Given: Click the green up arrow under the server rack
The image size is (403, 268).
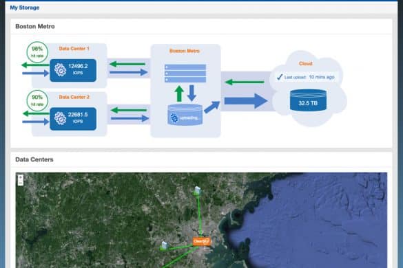Looking at the screenshot, I should point(179,93).
